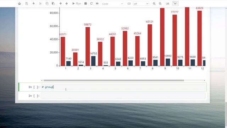227x128 pixels.
Task: Click the red bar labeled 63121
Action: click(x=150, y=45)
